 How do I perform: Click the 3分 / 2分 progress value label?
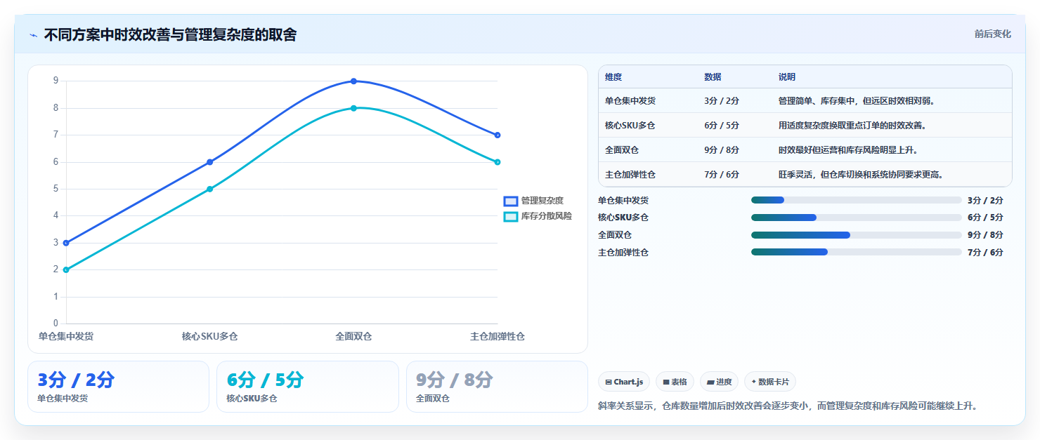[x=985, y=200]
